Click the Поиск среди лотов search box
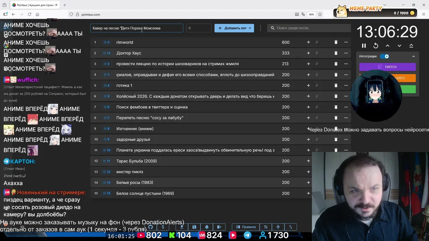Screen dimensions: 429x241 pyautogui.click(x=309, y=28)
